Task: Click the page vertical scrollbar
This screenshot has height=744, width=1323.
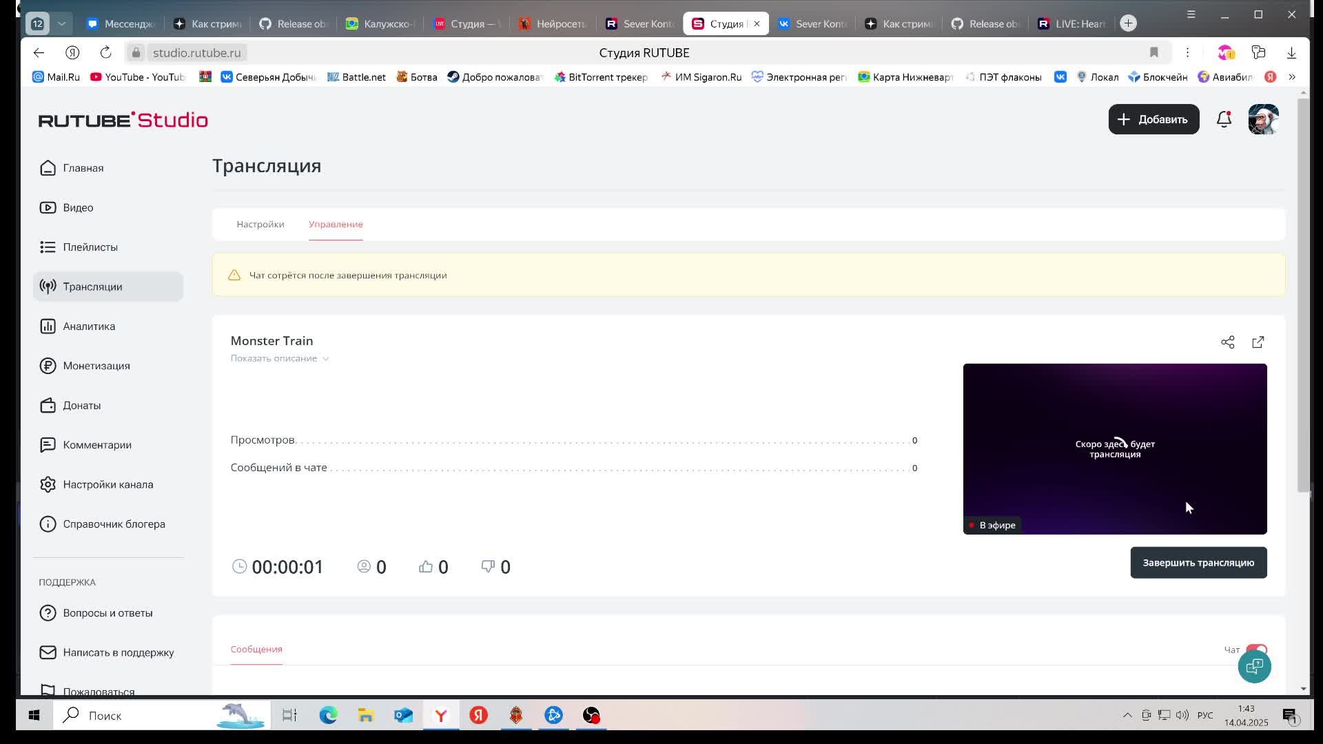Action: pyautogui.click(x=1302, y=296)
